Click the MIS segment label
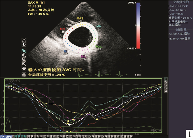Viewport: 193px width, 138px height. (63, 30)
